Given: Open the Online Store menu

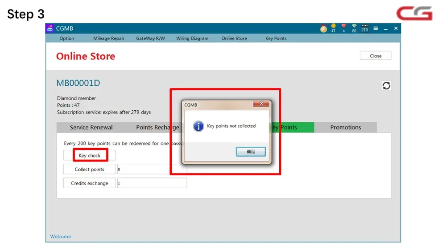Looking at the screenshot, I should (x=234, y=38).
